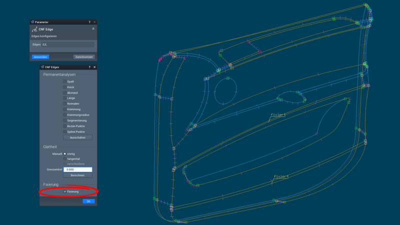Click the Ausschalten button

coord(77,137)
